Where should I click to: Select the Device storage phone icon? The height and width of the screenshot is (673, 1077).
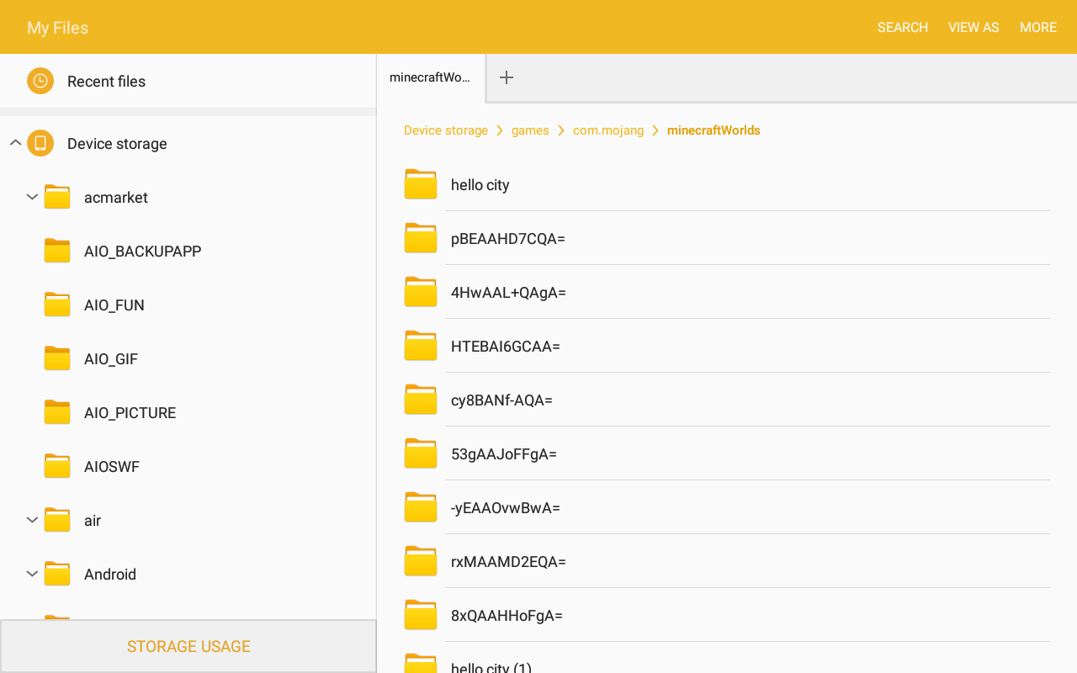(40, 143)
